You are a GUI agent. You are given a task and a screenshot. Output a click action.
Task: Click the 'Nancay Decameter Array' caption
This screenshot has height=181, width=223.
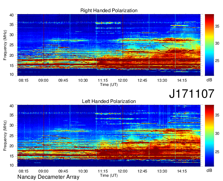pyautogui.click(x=48, y=177)
